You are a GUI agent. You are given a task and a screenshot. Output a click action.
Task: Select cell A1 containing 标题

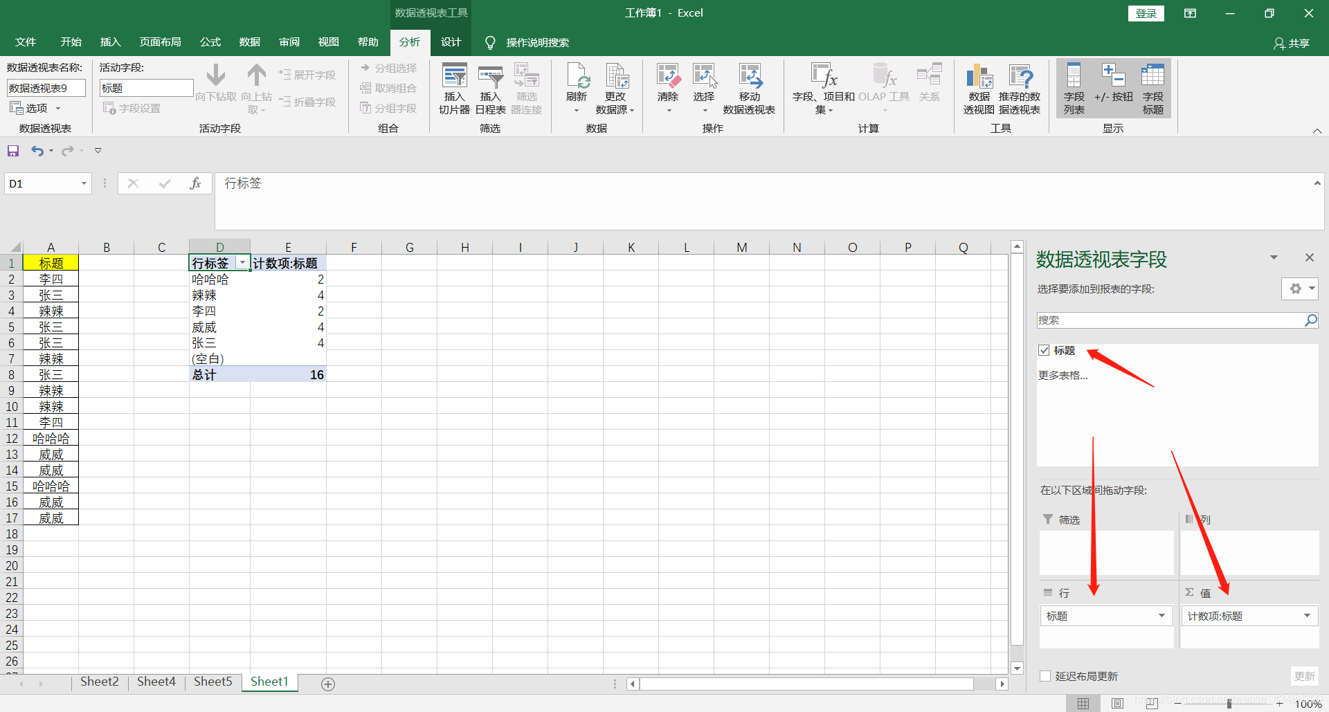[51, 263]
